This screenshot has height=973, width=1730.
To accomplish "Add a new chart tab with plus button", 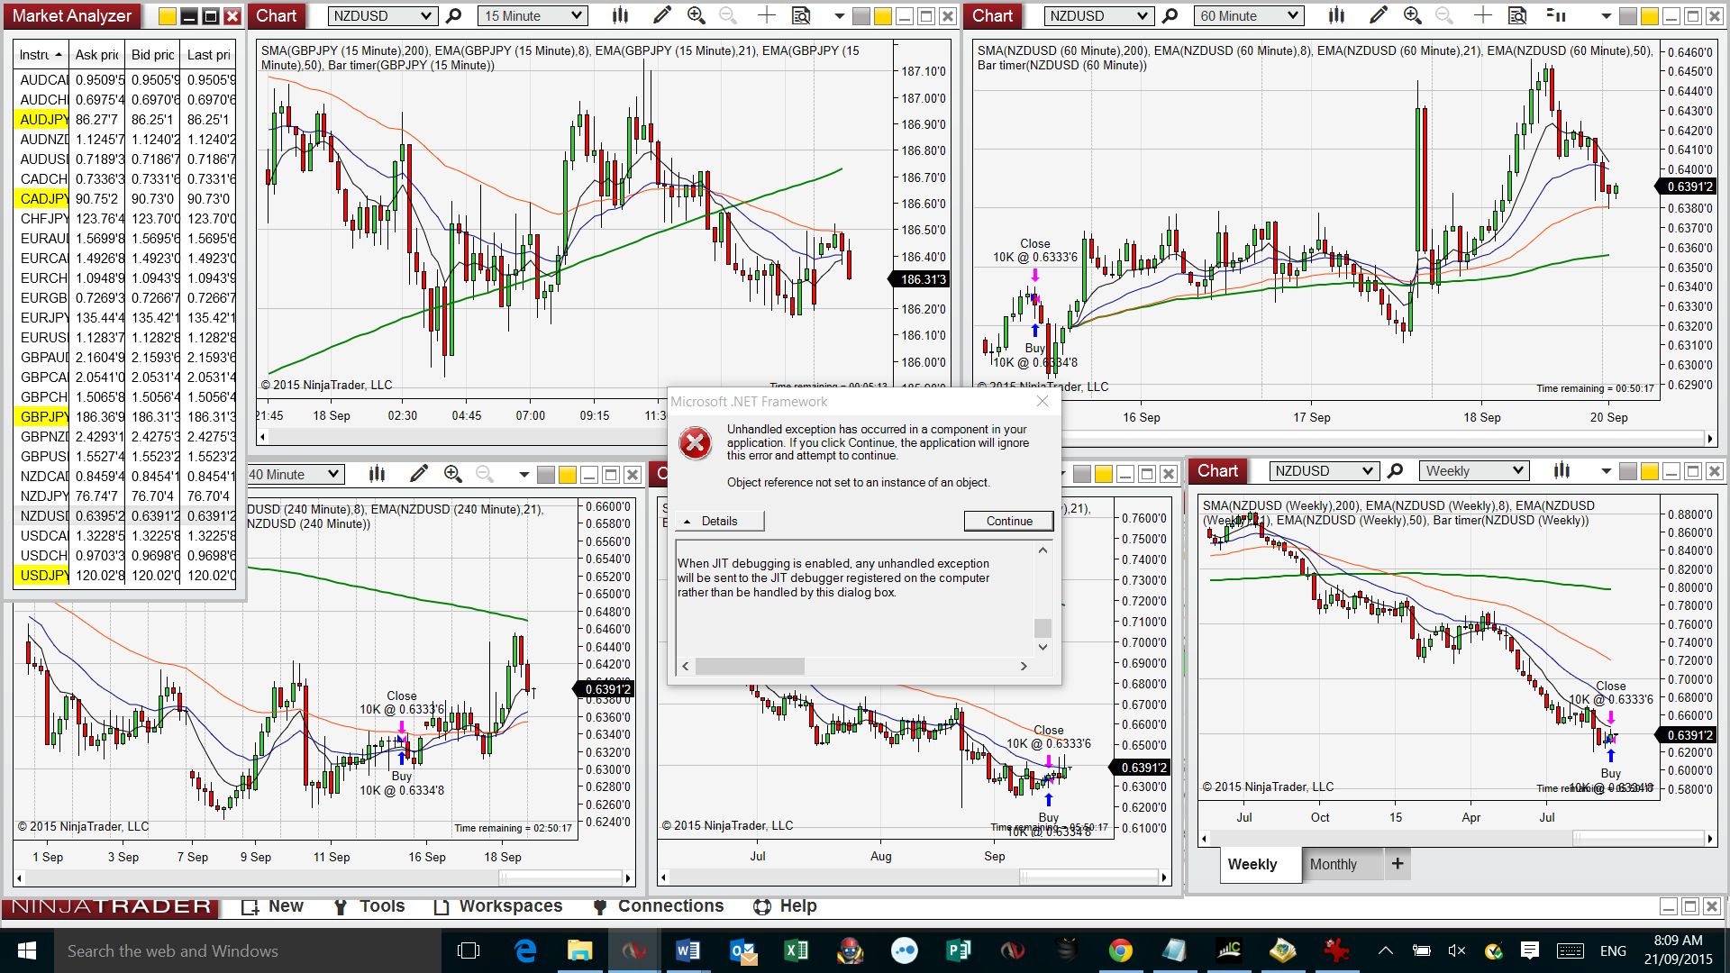I will 1397,863.
